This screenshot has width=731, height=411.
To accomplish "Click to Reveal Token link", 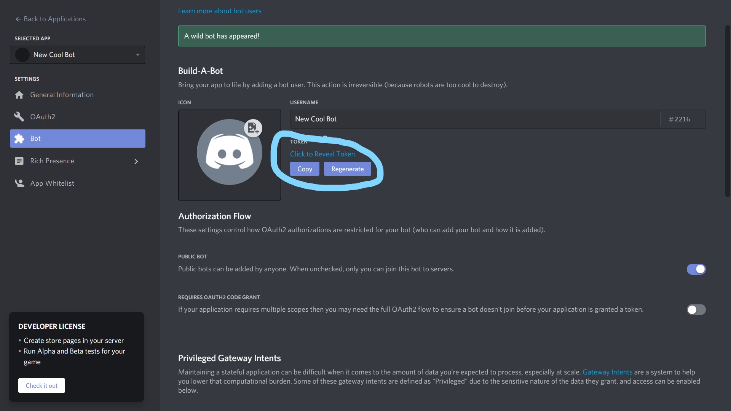I will click(322, 154).
